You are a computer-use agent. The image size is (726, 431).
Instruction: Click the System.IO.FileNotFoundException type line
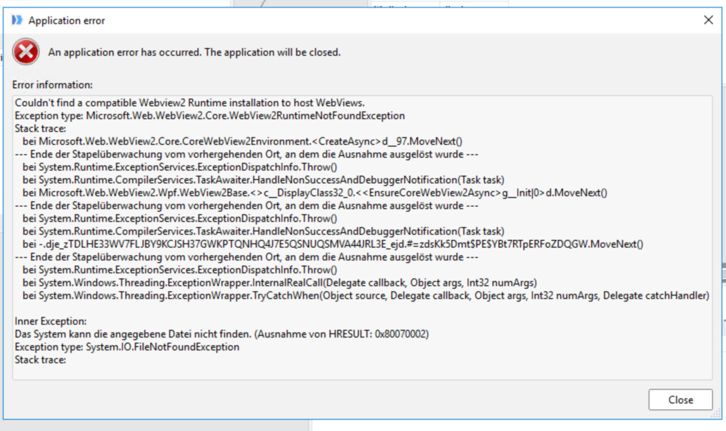pyautogui.click(x=127, y=347)
